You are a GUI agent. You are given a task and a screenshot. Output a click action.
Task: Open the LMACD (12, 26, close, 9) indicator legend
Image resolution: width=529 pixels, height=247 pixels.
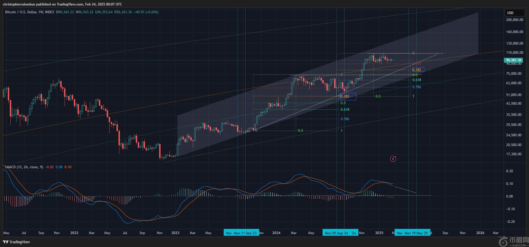pyautogui.click(x=24, y=167)
